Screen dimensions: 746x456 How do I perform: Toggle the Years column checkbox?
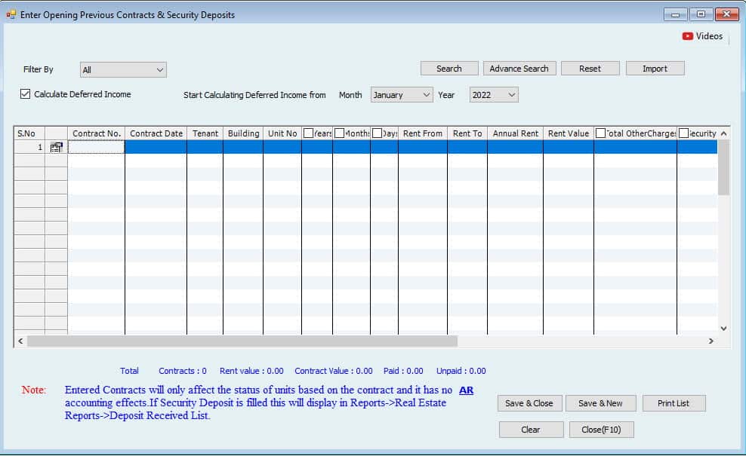point(308,133)
